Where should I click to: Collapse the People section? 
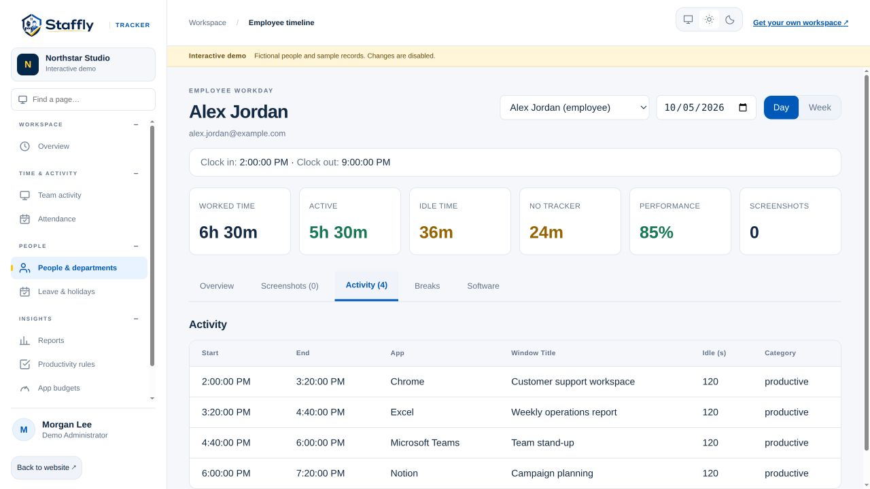(136, 246)
